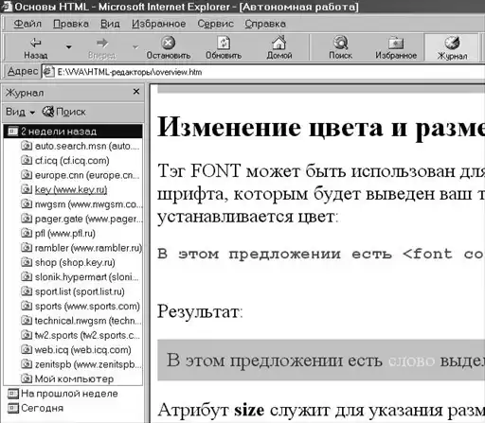Click the Назад back arrow icon

[35, 43]
